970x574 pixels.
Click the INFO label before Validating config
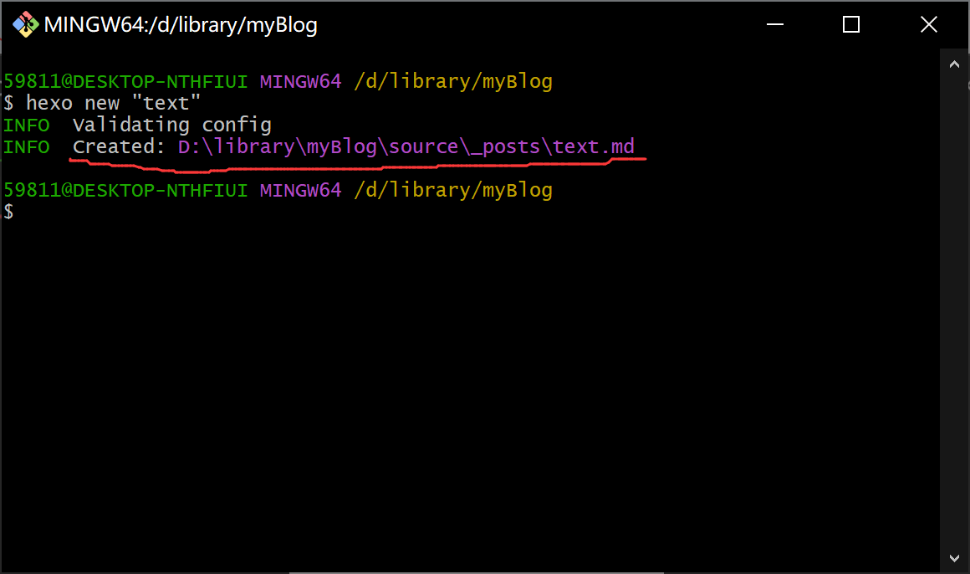click(x=27, y=125)
